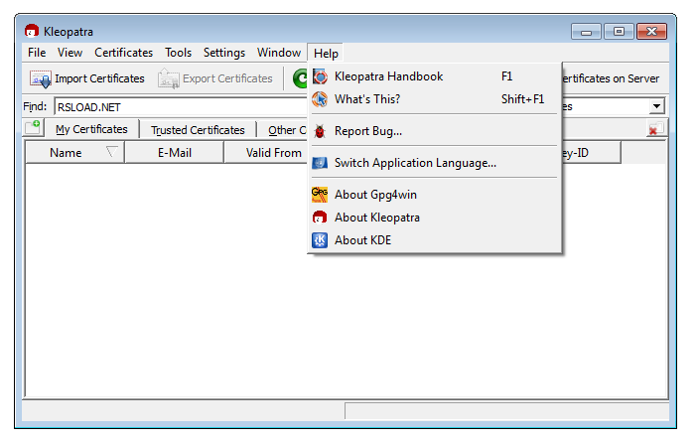Click the Export Certificates label

click(x=227, y=78)
